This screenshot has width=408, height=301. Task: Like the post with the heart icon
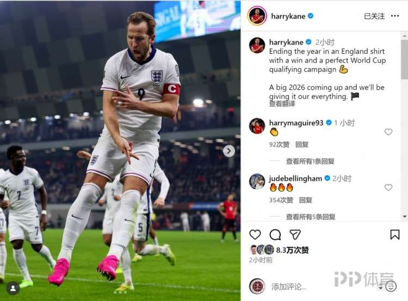tap(255, 235)
